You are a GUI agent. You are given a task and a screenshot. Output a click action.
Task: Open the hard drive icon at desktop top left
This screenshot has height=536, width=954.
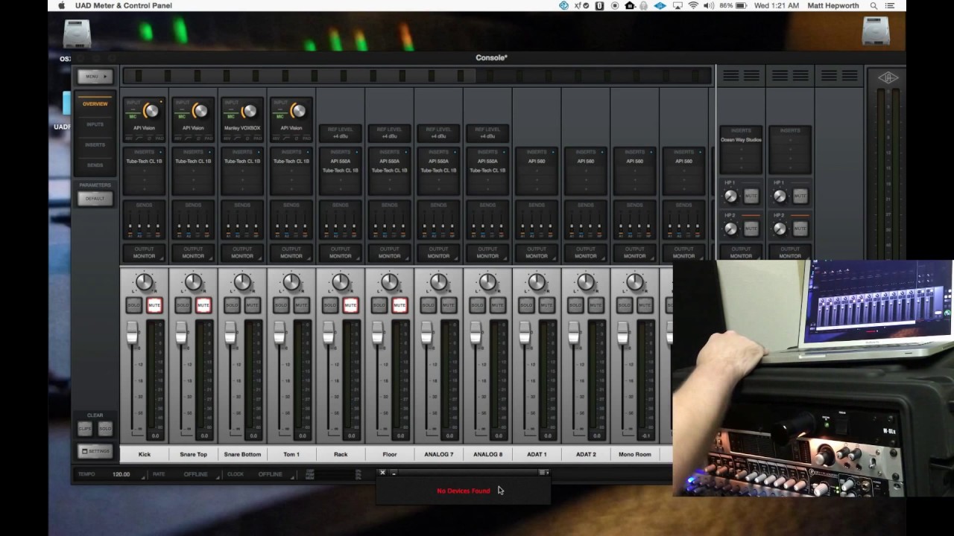click(77, 33)
